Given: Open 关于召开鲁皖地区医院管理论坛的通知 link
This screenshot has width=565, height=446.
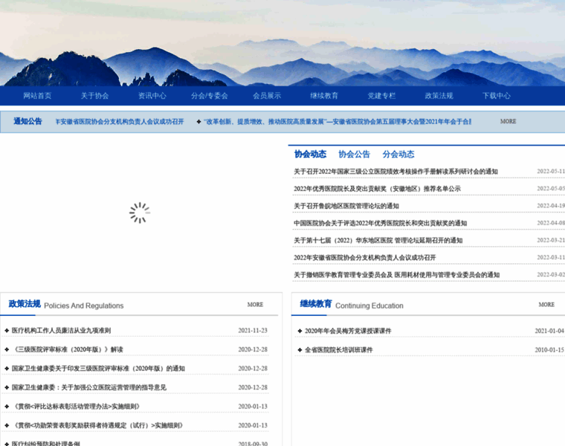Looking at the screenshot, I should pyautogui.click(x=346, y=206).
